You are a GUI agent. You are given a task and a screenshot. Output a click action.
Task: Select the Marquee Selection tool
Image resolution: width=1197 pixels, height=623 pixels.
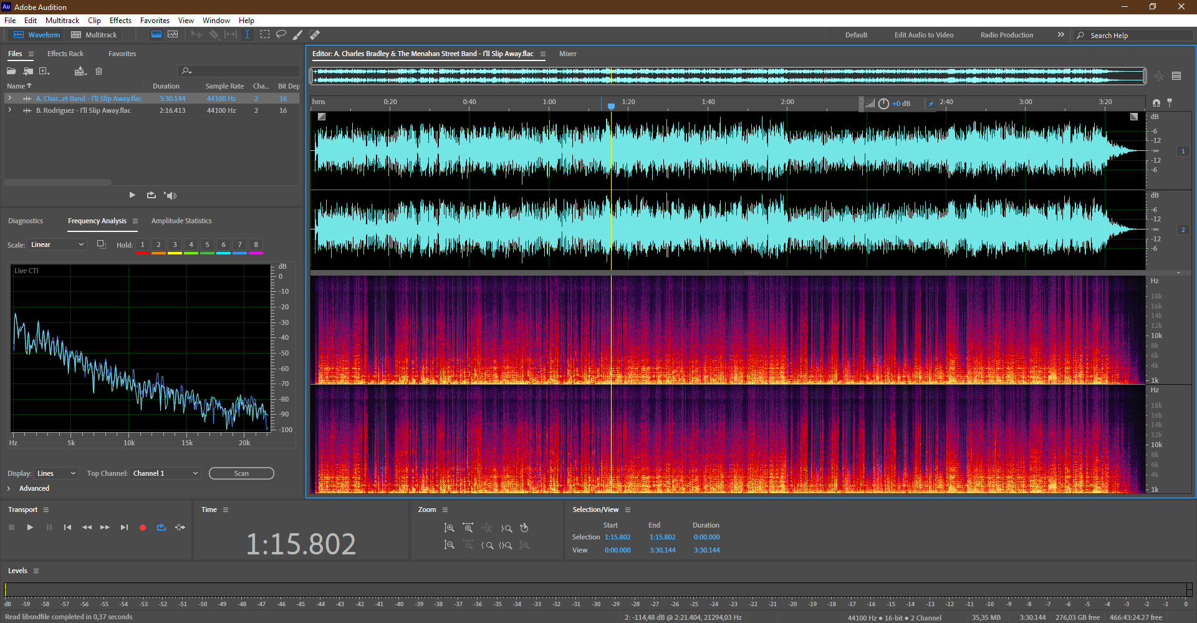[265, 34]
